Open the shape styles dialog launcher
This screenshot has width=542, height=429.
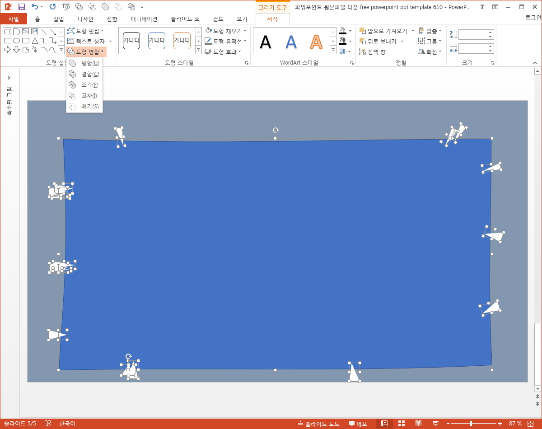(x=247, y=63)
